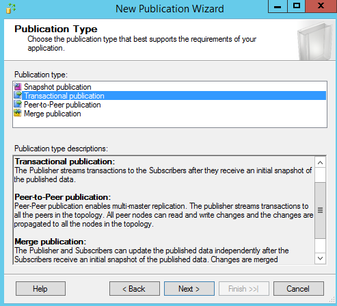
Task: Click the Transactional publication icon
Action: (18, 96)
